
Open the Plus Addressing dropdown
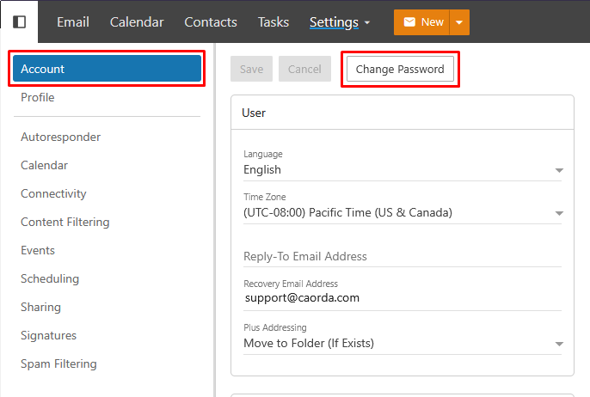[x=403, y=343]
